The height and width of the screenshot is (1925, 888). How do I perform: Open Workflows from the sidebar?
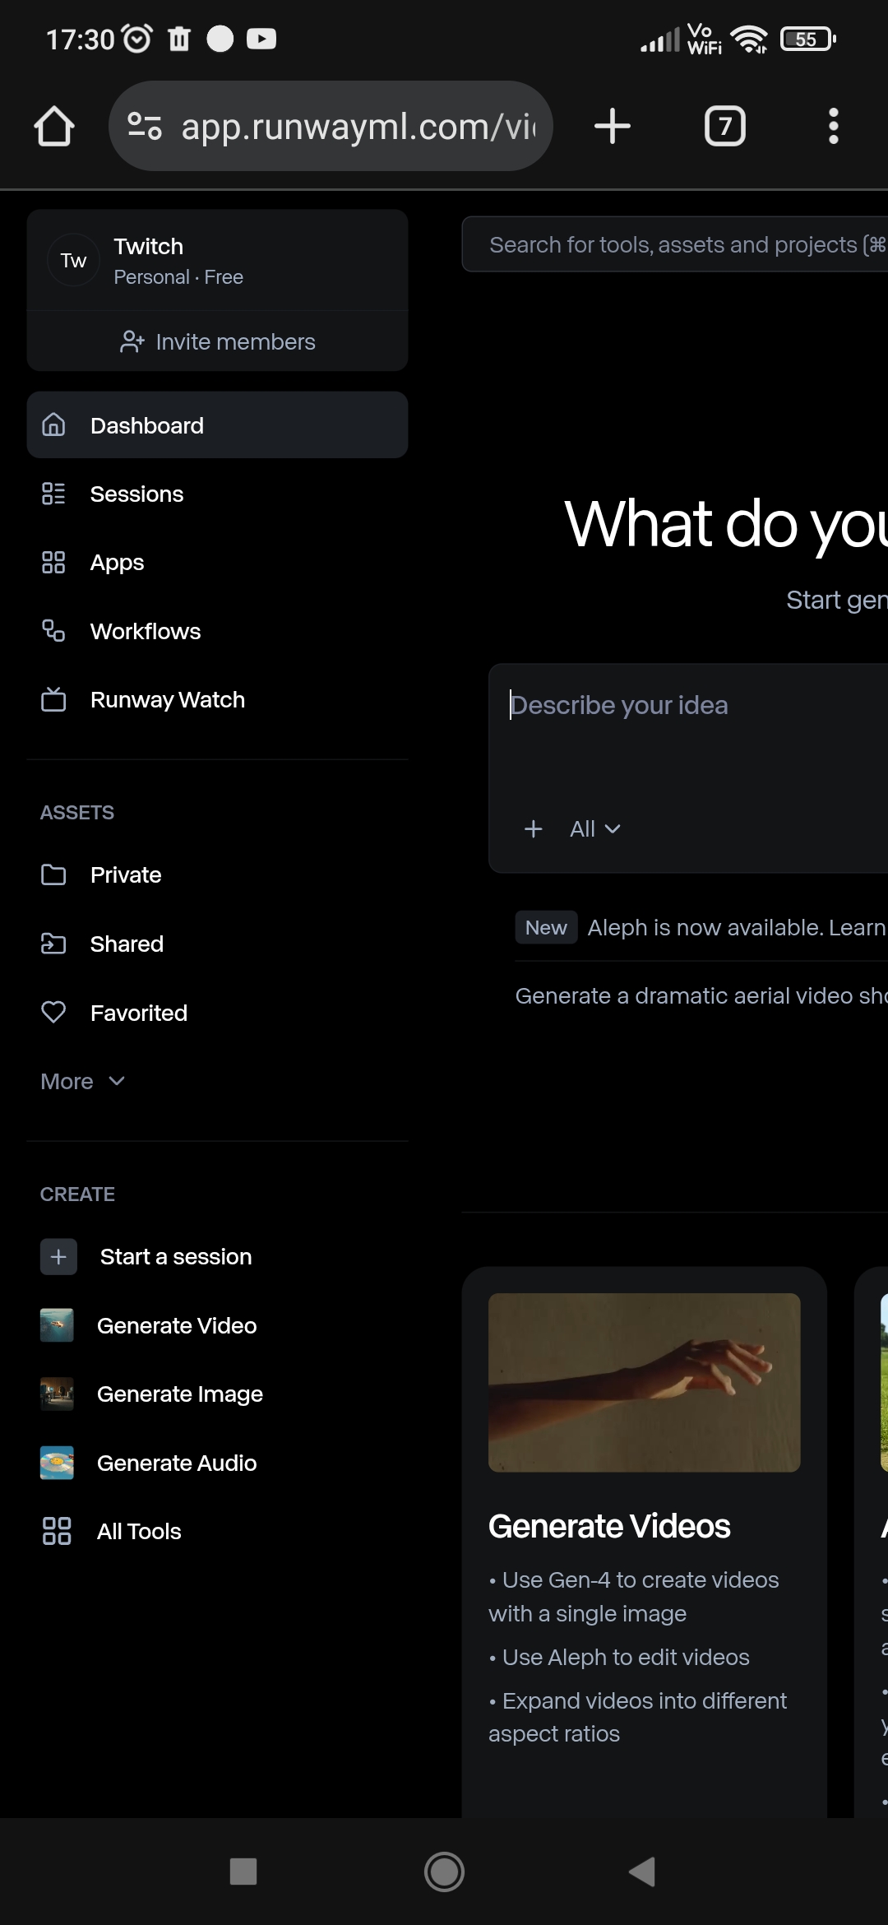[x=217, y=631]
